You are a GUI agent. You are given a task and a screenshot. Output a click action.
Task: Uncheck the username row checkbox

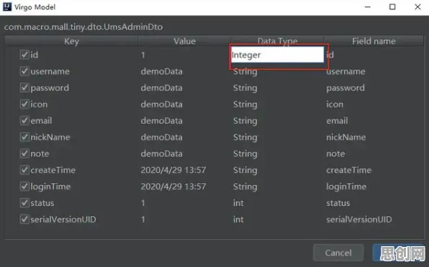[x=24, y=71]
